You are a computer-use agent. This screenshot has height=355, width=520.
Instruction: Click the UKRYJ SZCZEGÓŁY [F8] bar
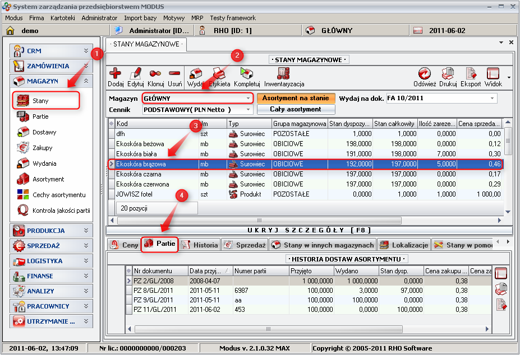pos(309,230)
